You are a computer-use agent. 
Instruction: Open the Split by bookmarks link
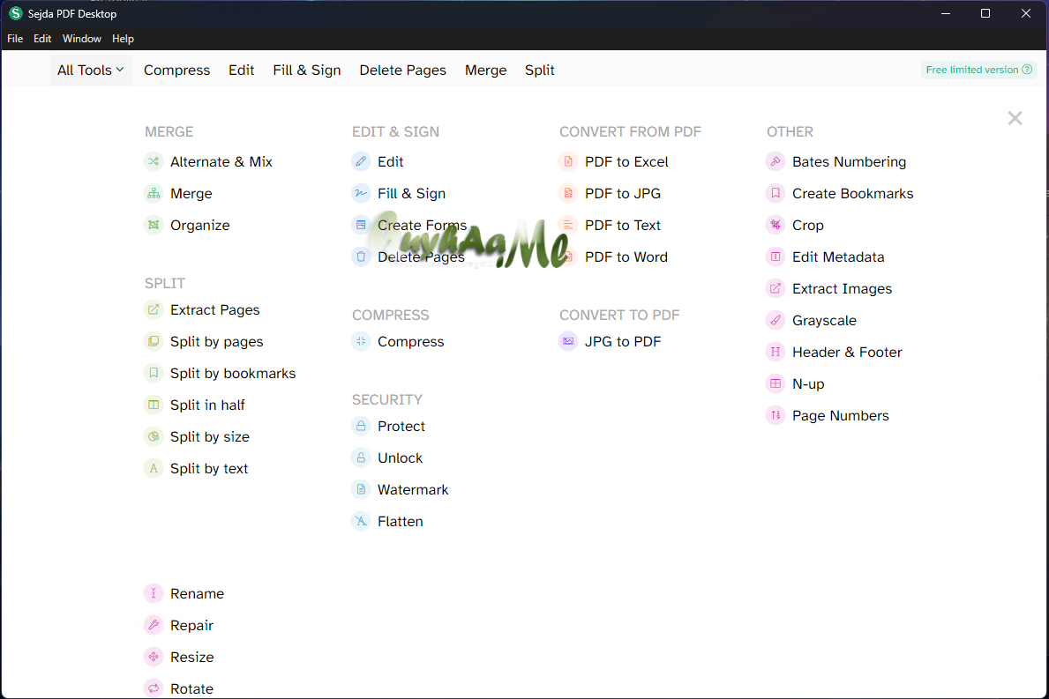click(233, 373)
